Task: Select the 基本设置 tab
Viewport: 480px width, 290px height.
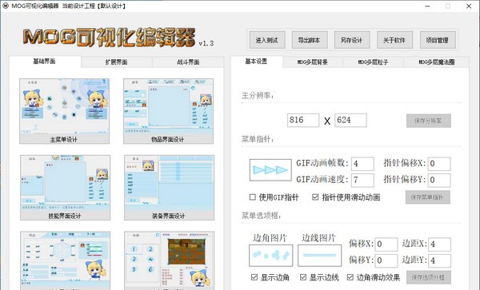Action: pos(257,62)
